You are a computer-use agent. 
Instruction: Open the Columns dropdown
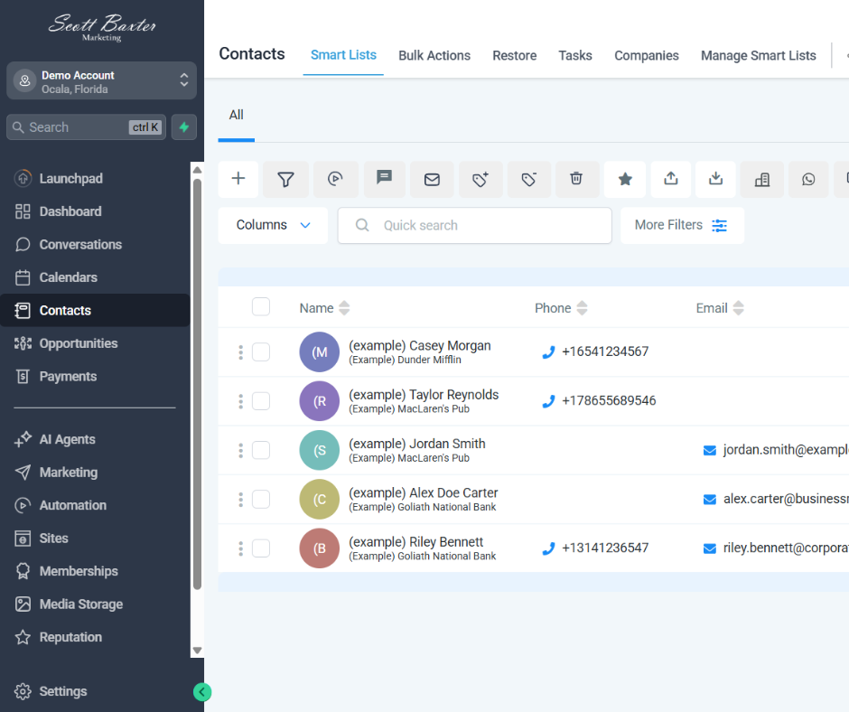click(x=273, y=225)
